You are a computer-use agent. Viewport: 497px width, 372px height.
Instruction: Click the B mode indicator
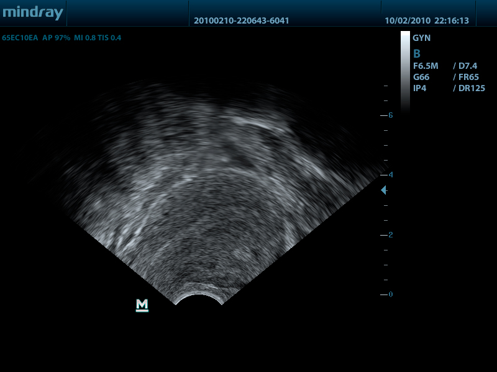click(x=417, y=54)
